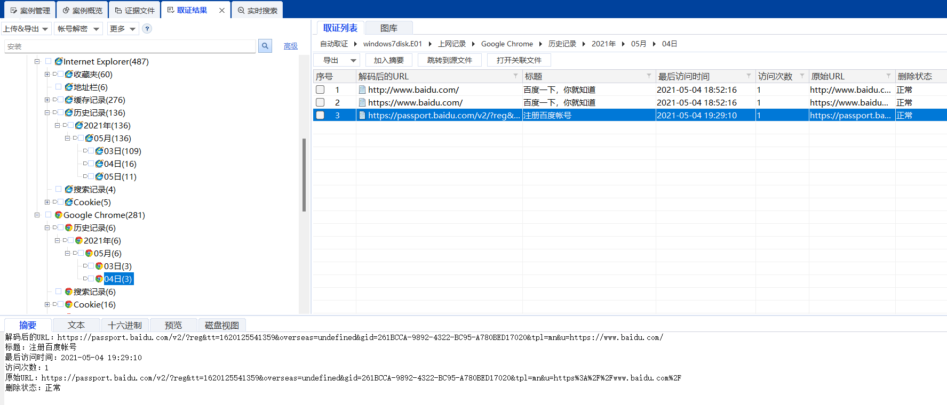The width and height of the screenshot is (947, 405).
Task: Click the IE icon beside 收藏夹(60)
Action: pos(69,74)
